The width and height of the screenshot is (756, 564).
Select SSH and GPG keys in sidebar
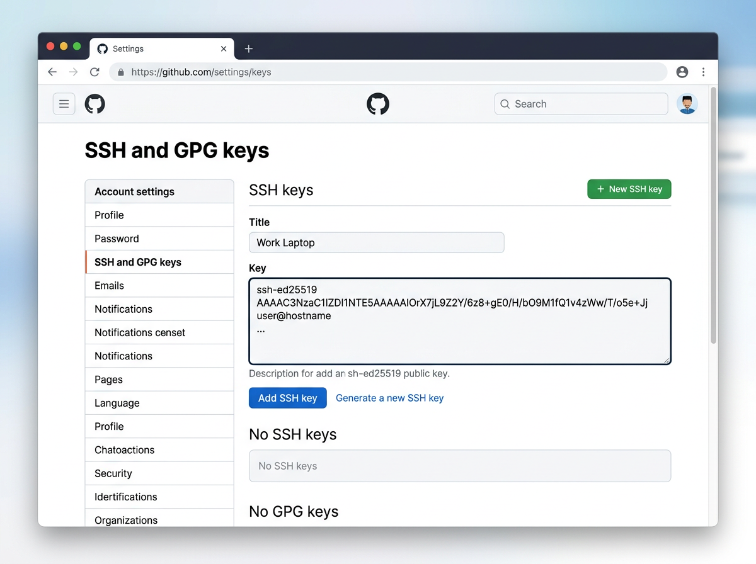click(x=159, y=262)
